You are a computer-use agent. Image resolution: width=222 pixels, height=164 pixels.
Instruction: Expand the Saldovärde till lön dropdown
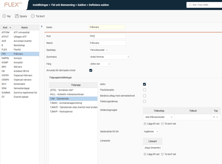pos(151,132)
